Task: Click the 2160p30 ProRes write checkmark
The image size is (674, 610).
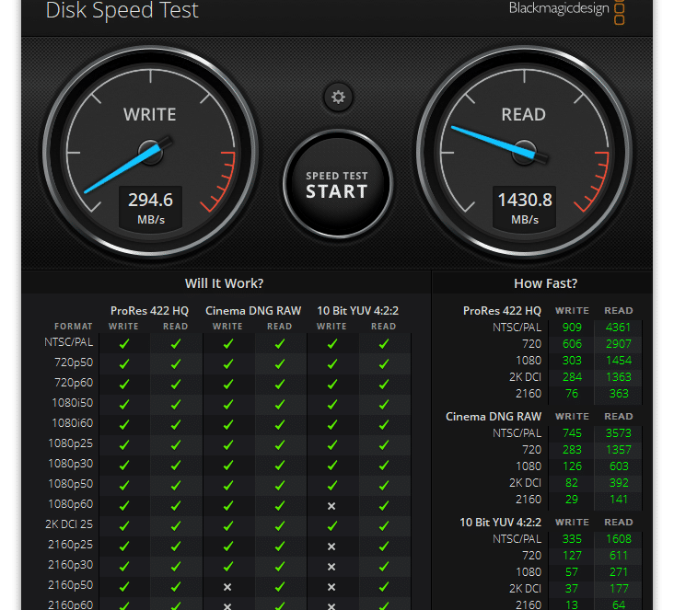Action: [124, 566]
